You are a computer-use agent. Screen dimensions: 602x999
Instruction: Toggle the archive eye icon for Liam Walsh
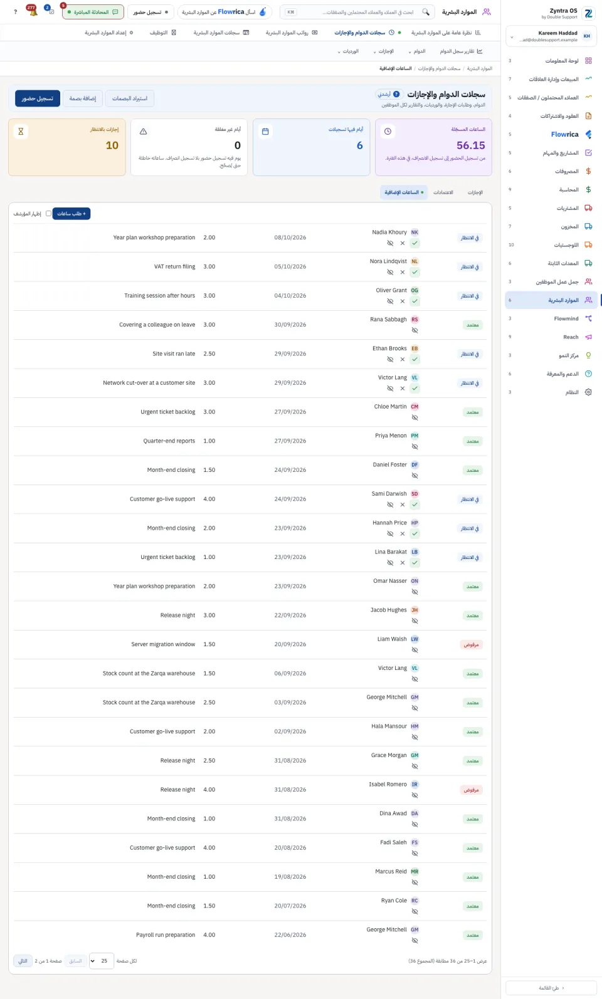(415, 650)
